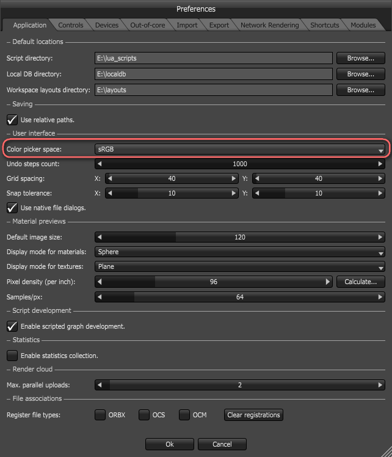The width and height of the screenshot is (392, 457).
Task: Enable statistics collection checkbox
Action: (x=12, y=355)
